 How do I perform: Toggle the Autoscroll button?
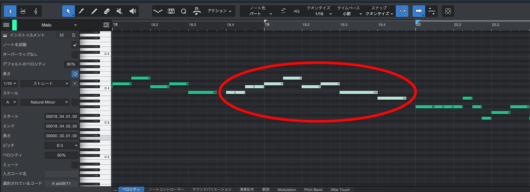click(419, 11)
